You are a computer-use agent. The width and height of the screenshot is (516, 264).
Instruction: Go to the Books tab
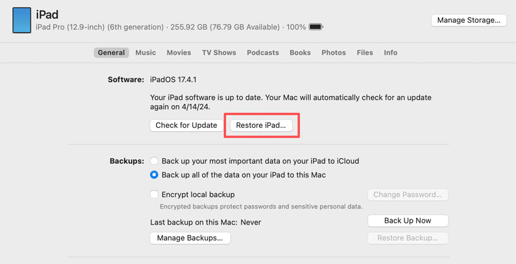(300, 53)
